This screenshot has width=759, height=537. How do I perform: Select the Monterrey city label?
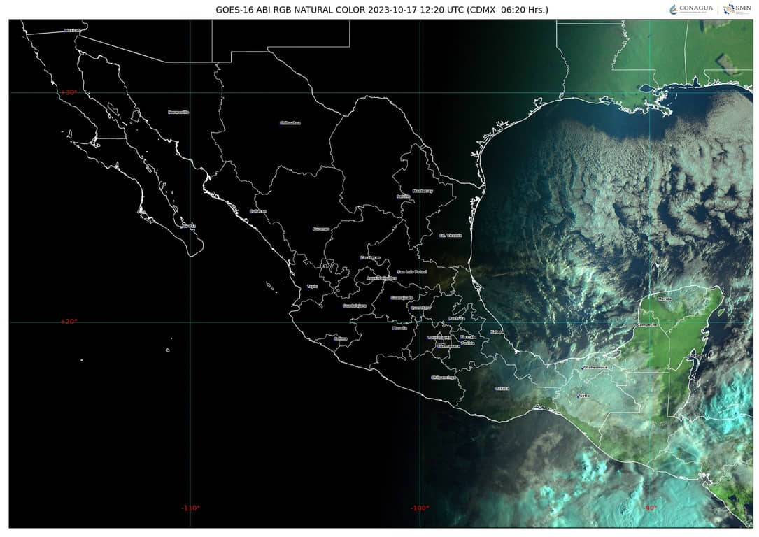coord(423,190)
